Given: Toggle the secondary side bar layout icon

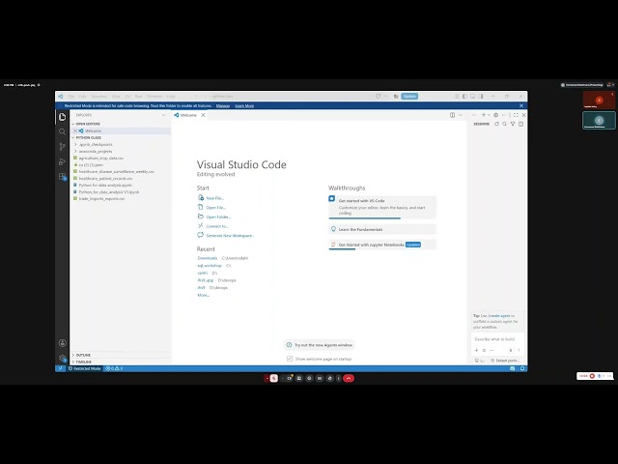Looking at the screenshot, I should point(481,97).
